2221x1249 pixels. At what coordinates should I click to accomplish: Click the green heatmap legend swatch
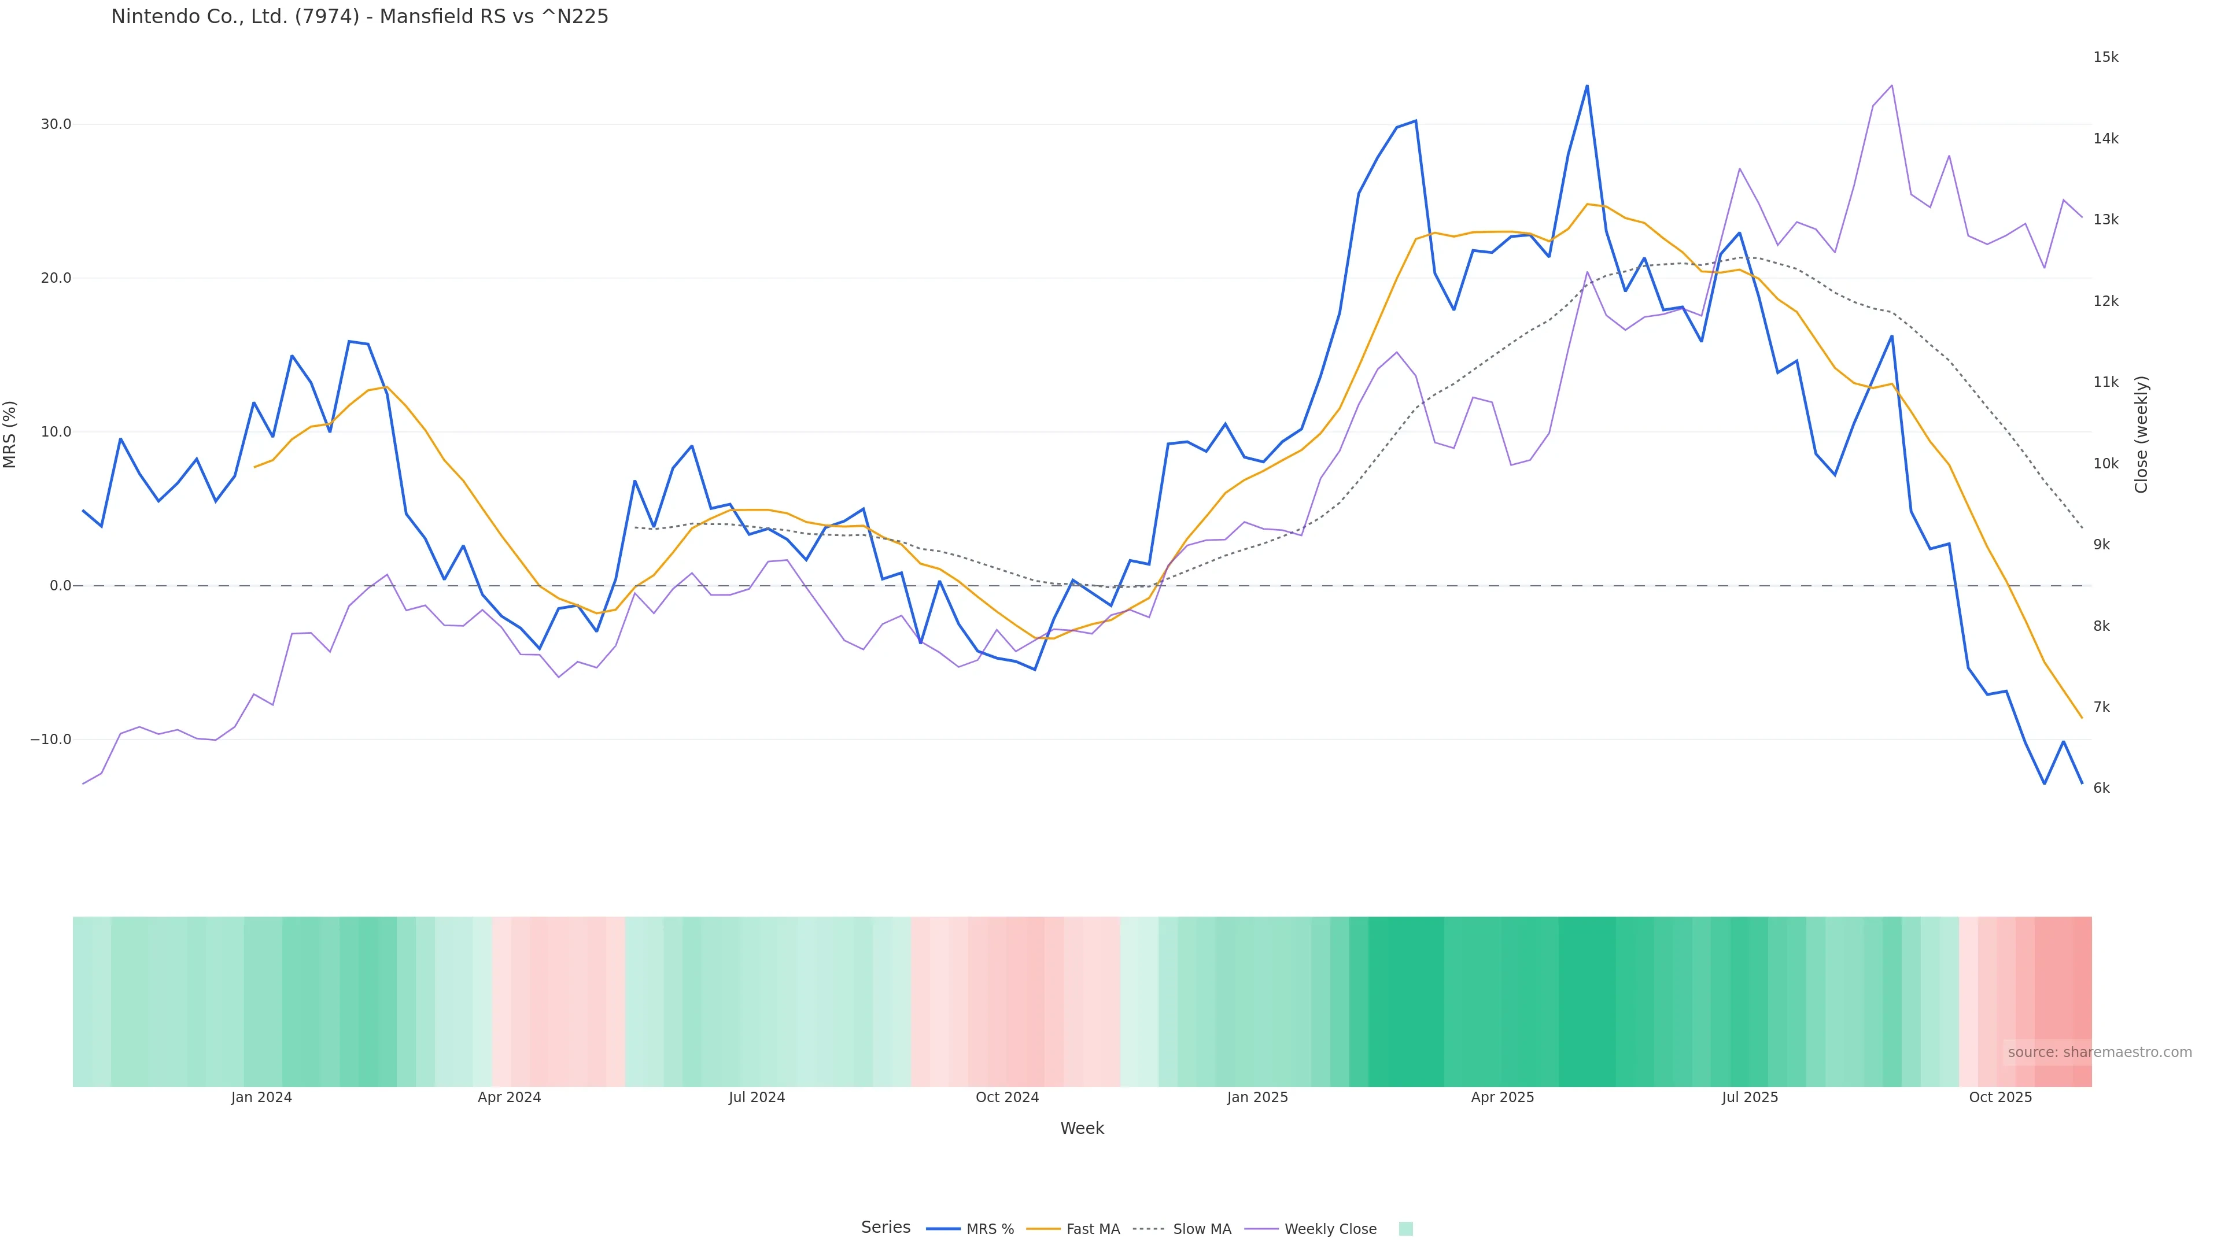pyautogui.click(x=1405, y=1229)
